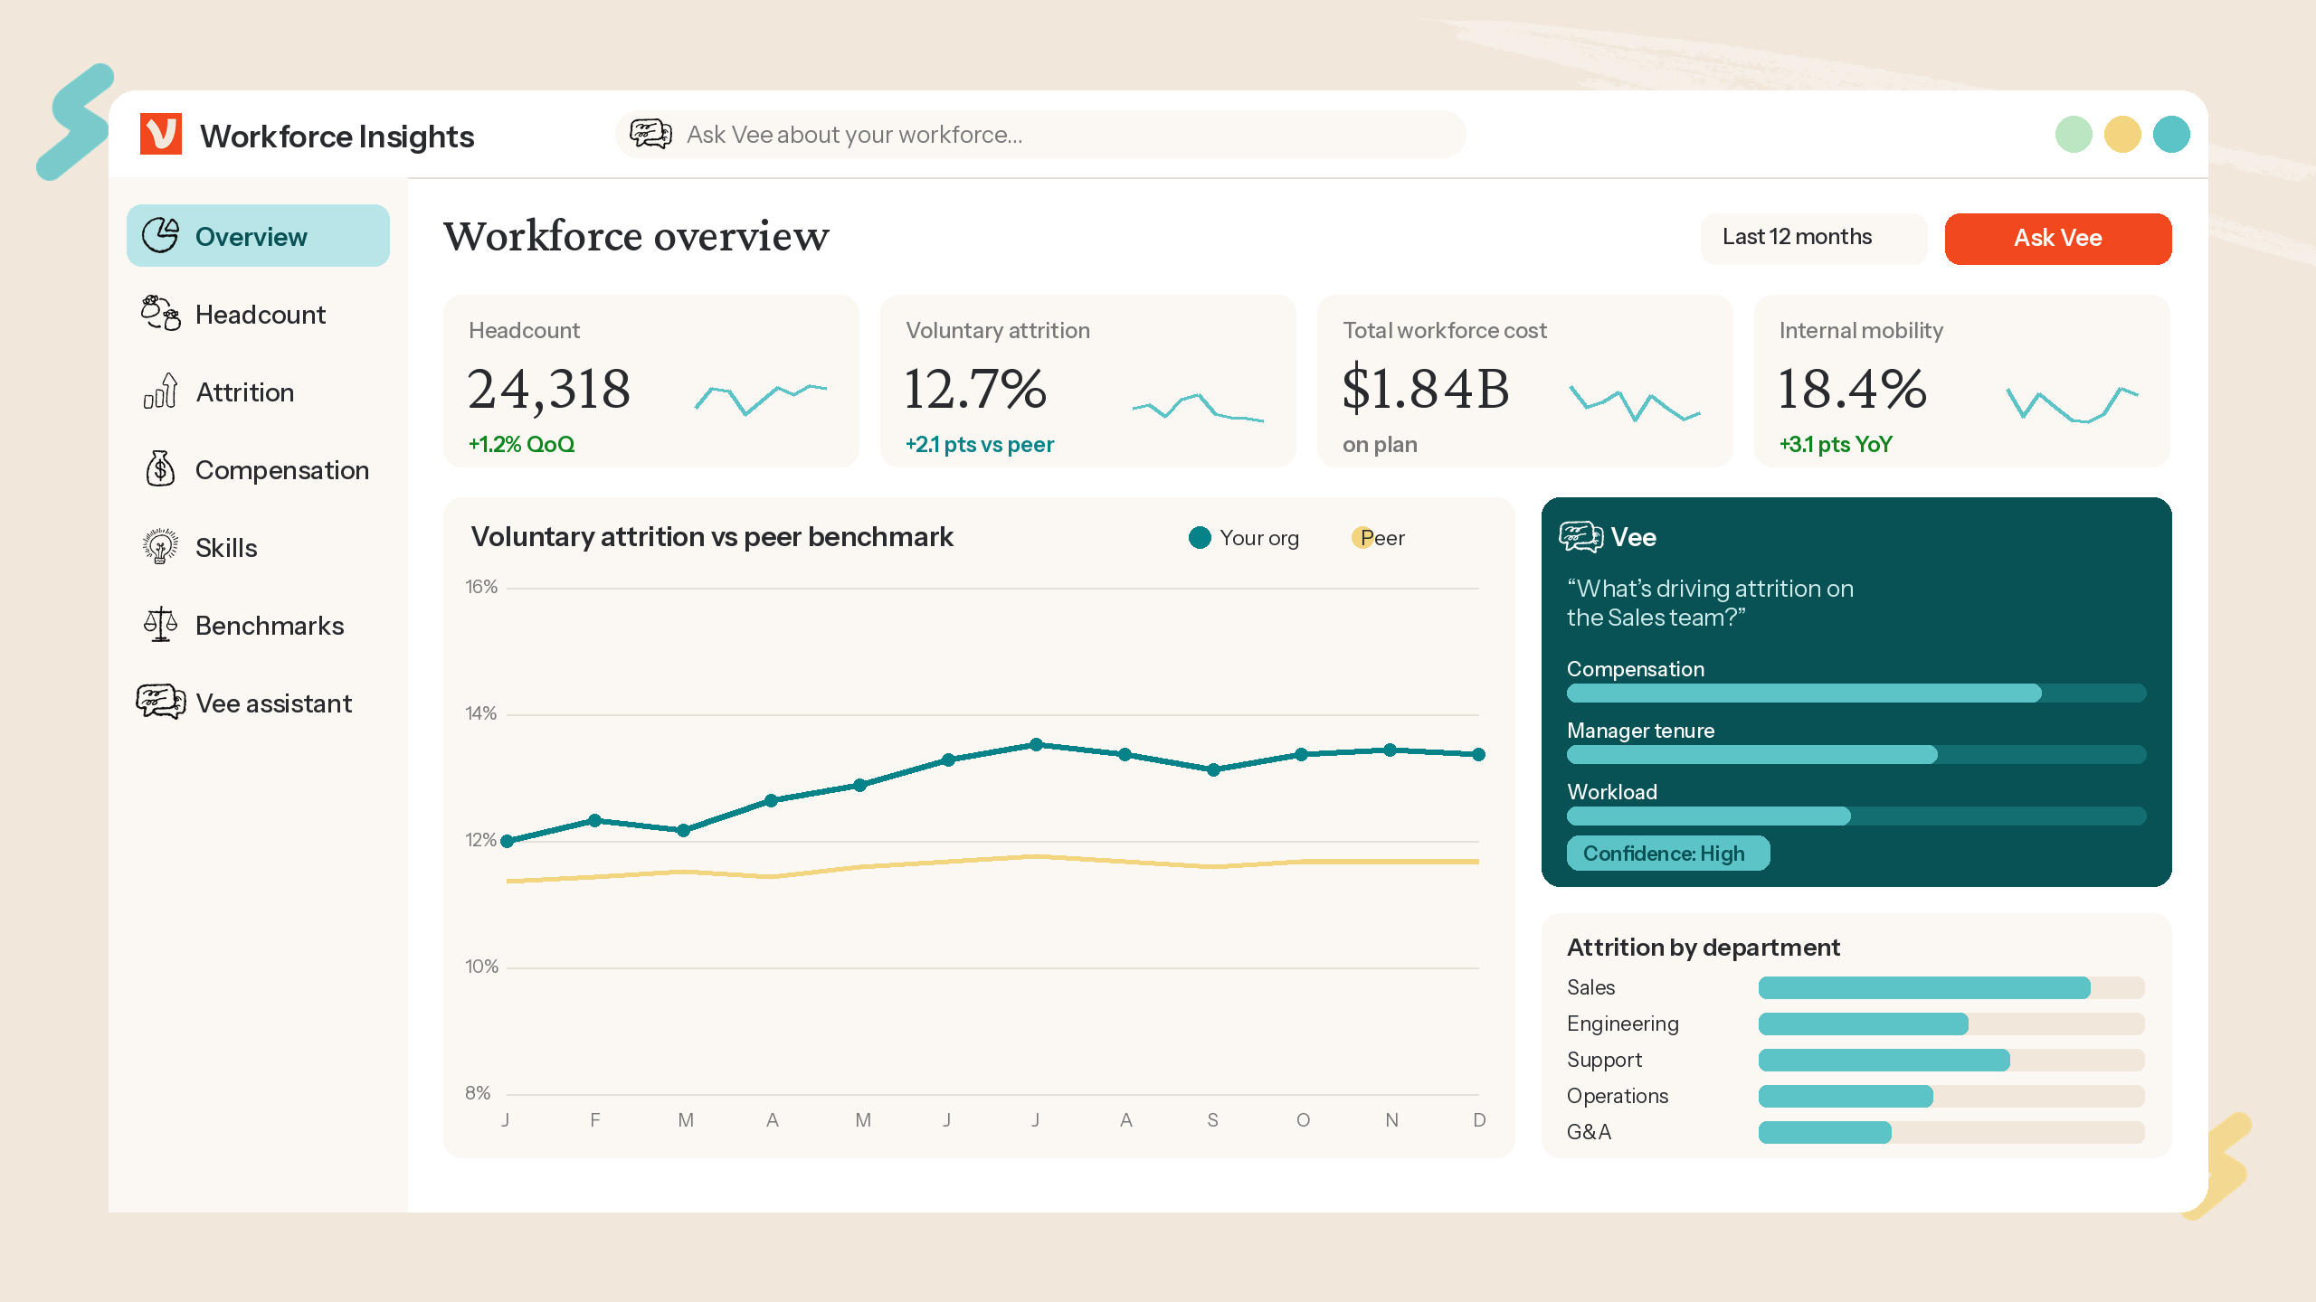Click the Compensation money bag icon
Image resolution: width=2316 pixels, height=1302 pixels.
161,468
